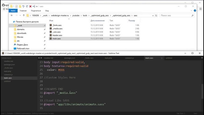204x115 pixels.
Task: Click the red Delete X icon
Action: click(x=30, y=6)
